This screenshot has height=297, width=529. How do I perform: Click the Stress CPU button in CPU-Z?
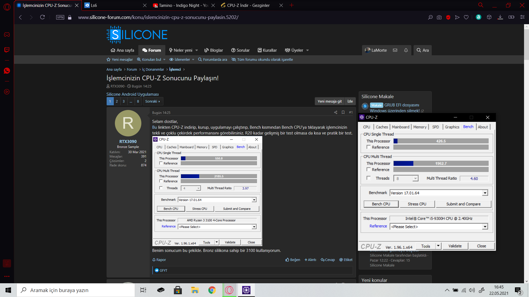[417, 204]
